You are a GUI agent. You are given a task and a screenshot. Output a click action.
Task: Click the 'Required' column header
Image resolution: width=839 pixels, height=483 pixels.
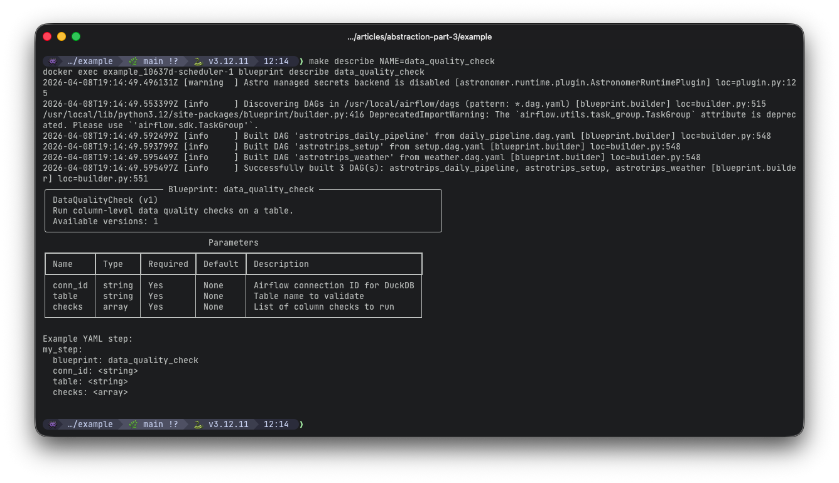point(168,264)
